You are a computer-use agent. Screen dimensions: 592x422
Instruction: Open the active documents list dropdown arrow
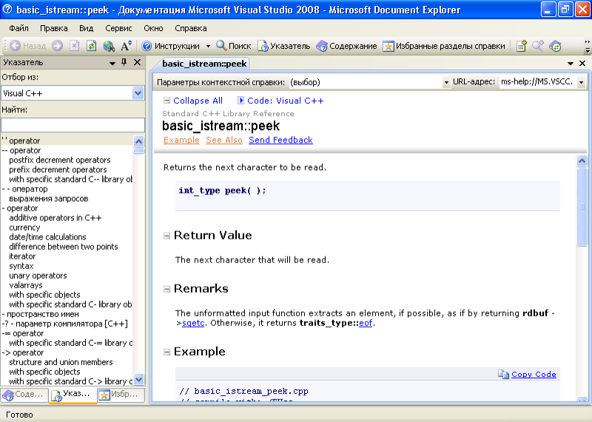pos(571,64)
